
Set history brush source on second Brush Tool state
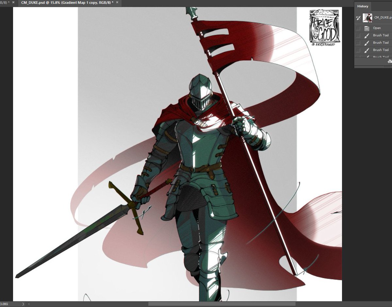358,43
